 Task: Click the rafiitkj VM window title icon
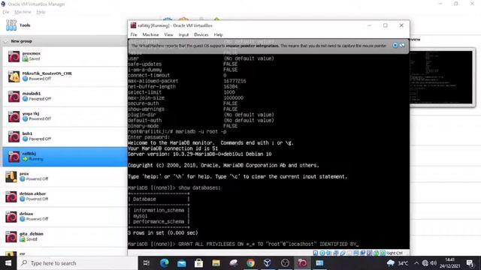coord(134,25)
